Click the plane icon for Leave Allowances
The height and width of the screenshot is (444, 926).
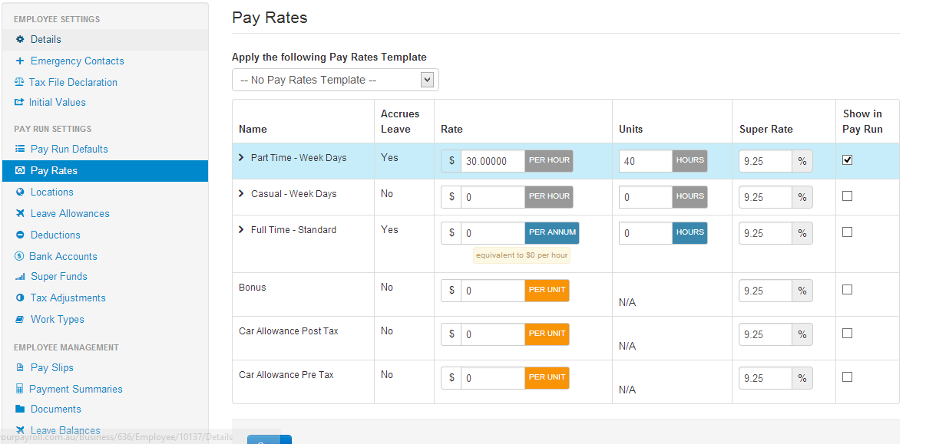coord(20,214)
